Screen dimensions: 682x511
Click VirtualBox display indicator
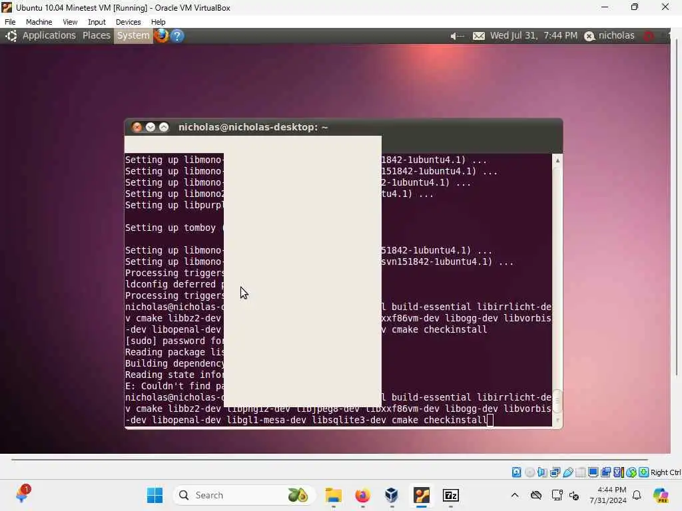click(593, 472)
